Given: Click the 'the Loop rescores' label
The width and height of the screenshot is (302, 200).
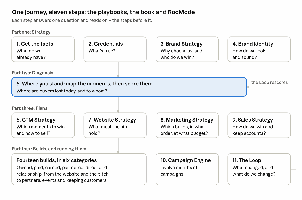Looking at the screenshot, I should click(x=269, y=82).
